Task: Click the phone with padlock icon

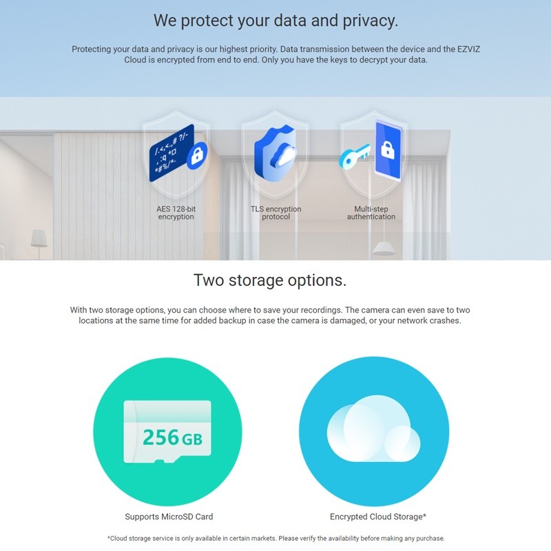Action: pos(388,149)
